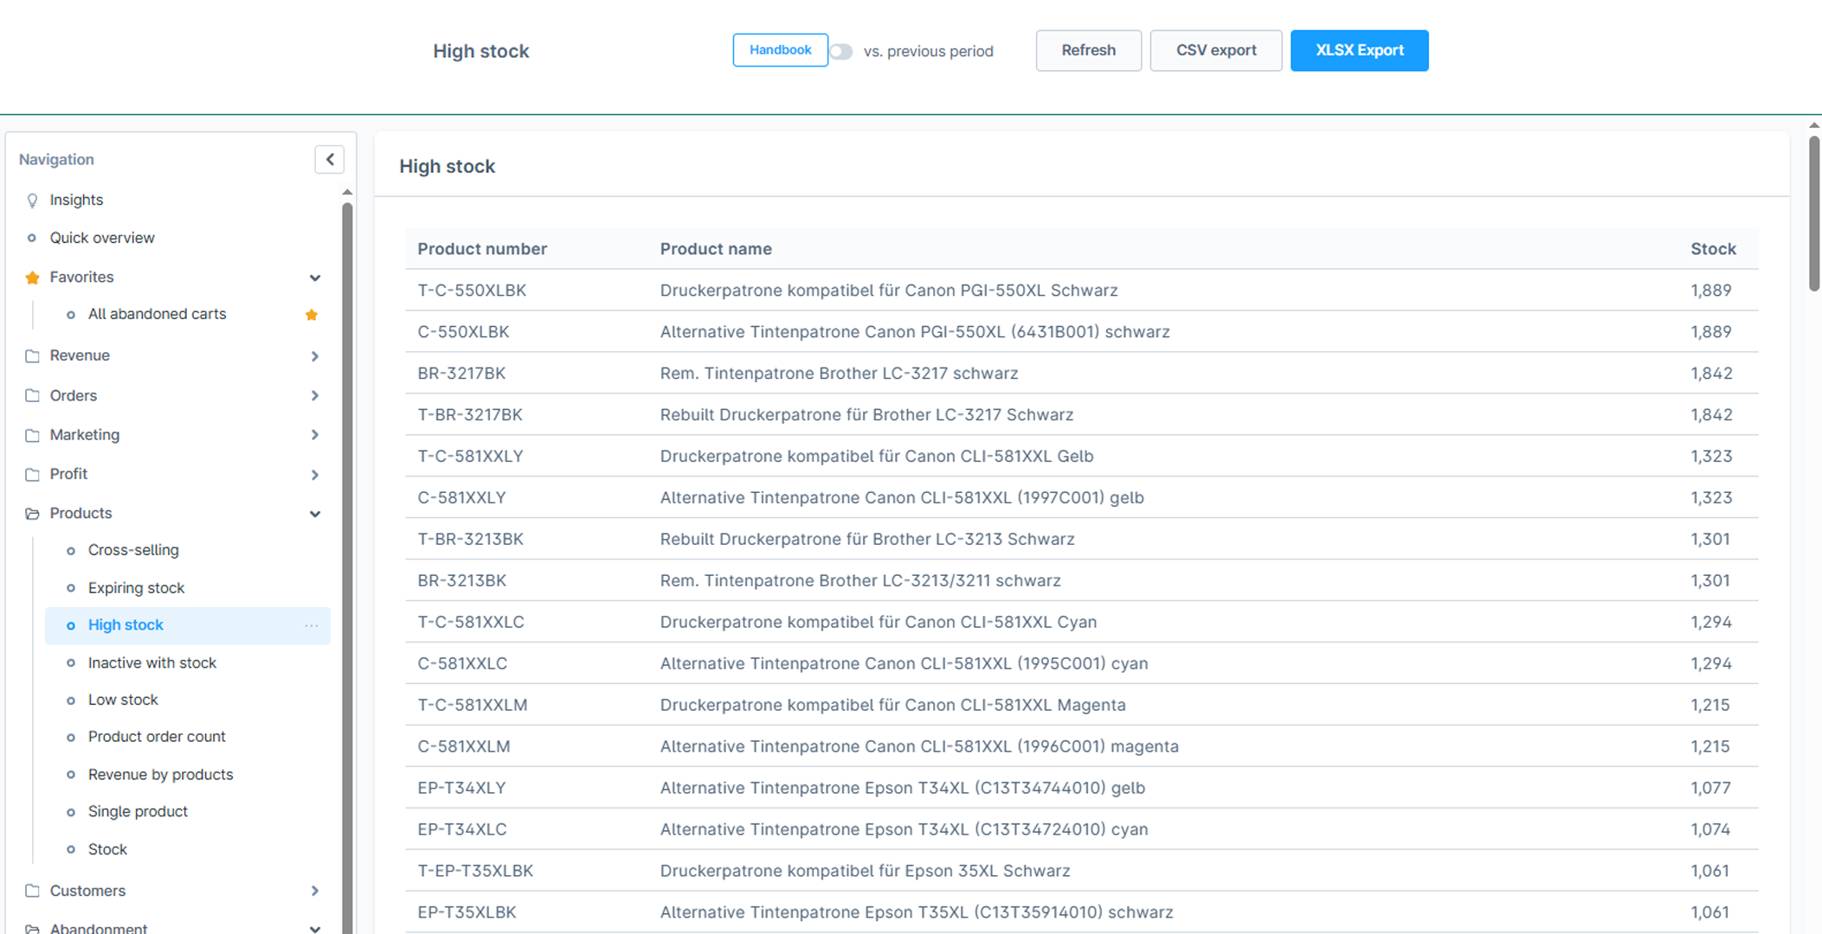Screen dimensions: 1822x934
Task: Collapse the Products section chevron
Action: [315, 514]
